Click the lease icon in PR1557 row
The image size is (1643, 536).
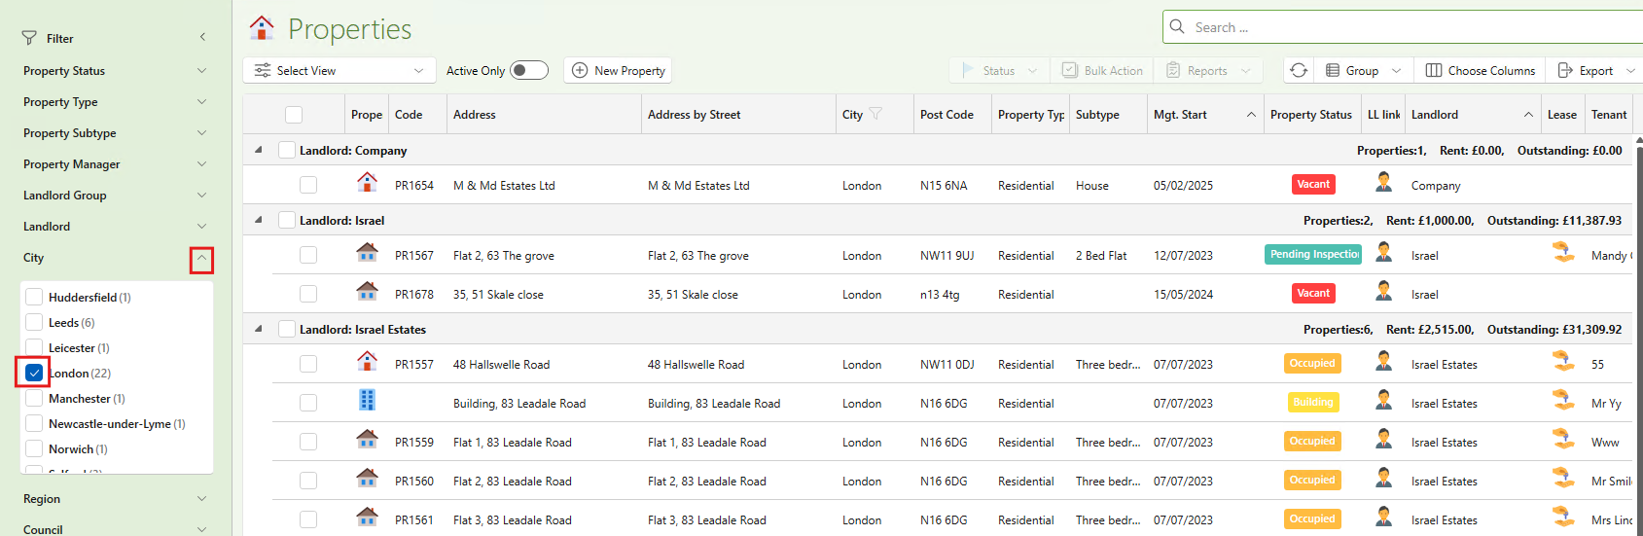tap(1563, 361)
